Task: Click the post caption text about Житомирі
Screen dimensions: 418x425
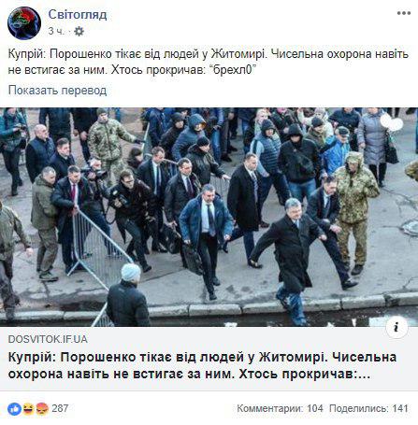Action: 208,62
